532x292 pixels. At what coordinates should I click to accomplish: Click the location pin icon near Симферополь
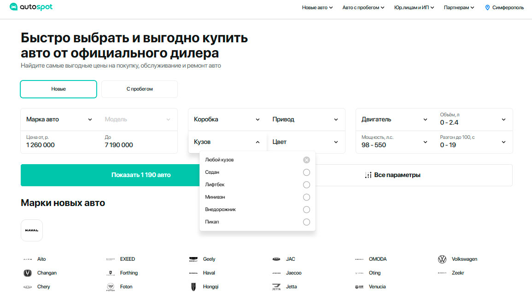pyautogui.click(x=487, y=7)
